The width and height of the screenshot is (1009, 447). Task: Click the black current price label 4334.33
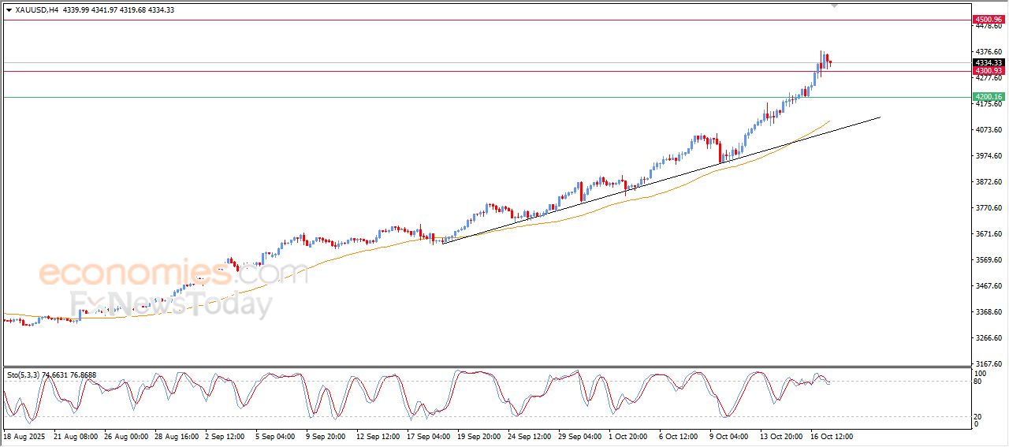click(x=988, y=62)
